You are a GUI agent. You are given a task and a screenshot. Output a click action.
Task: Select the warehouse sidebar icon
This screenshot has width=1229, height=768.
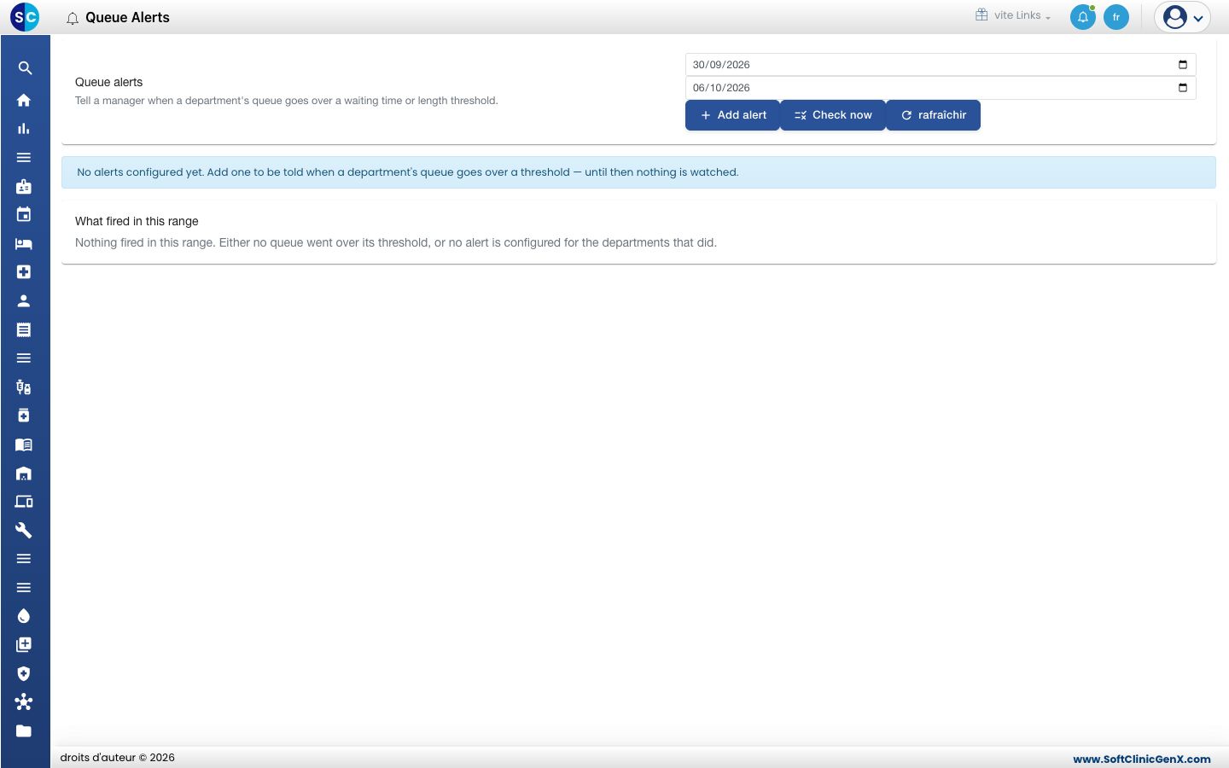pyautogui.click(x=24, y=473)
